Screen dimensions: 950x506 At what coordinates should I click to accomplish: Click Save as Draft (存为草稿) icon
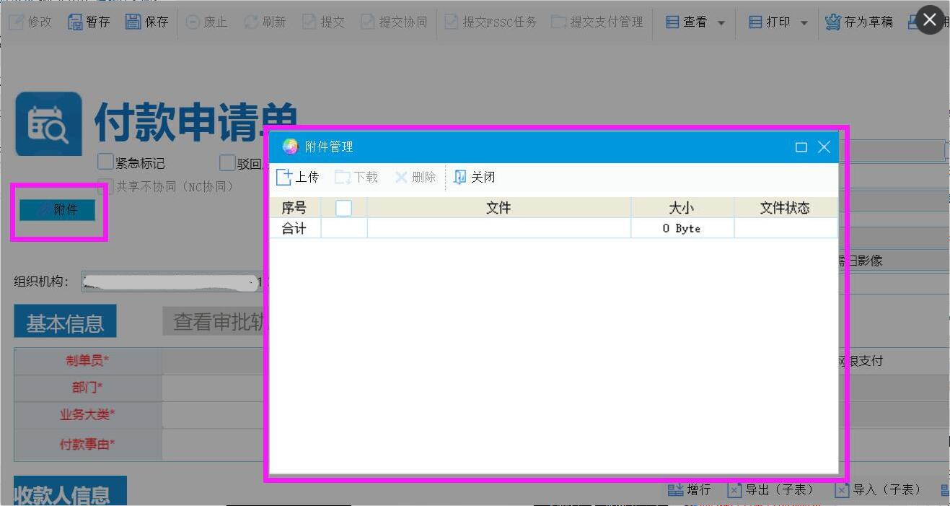click(832, 22)
